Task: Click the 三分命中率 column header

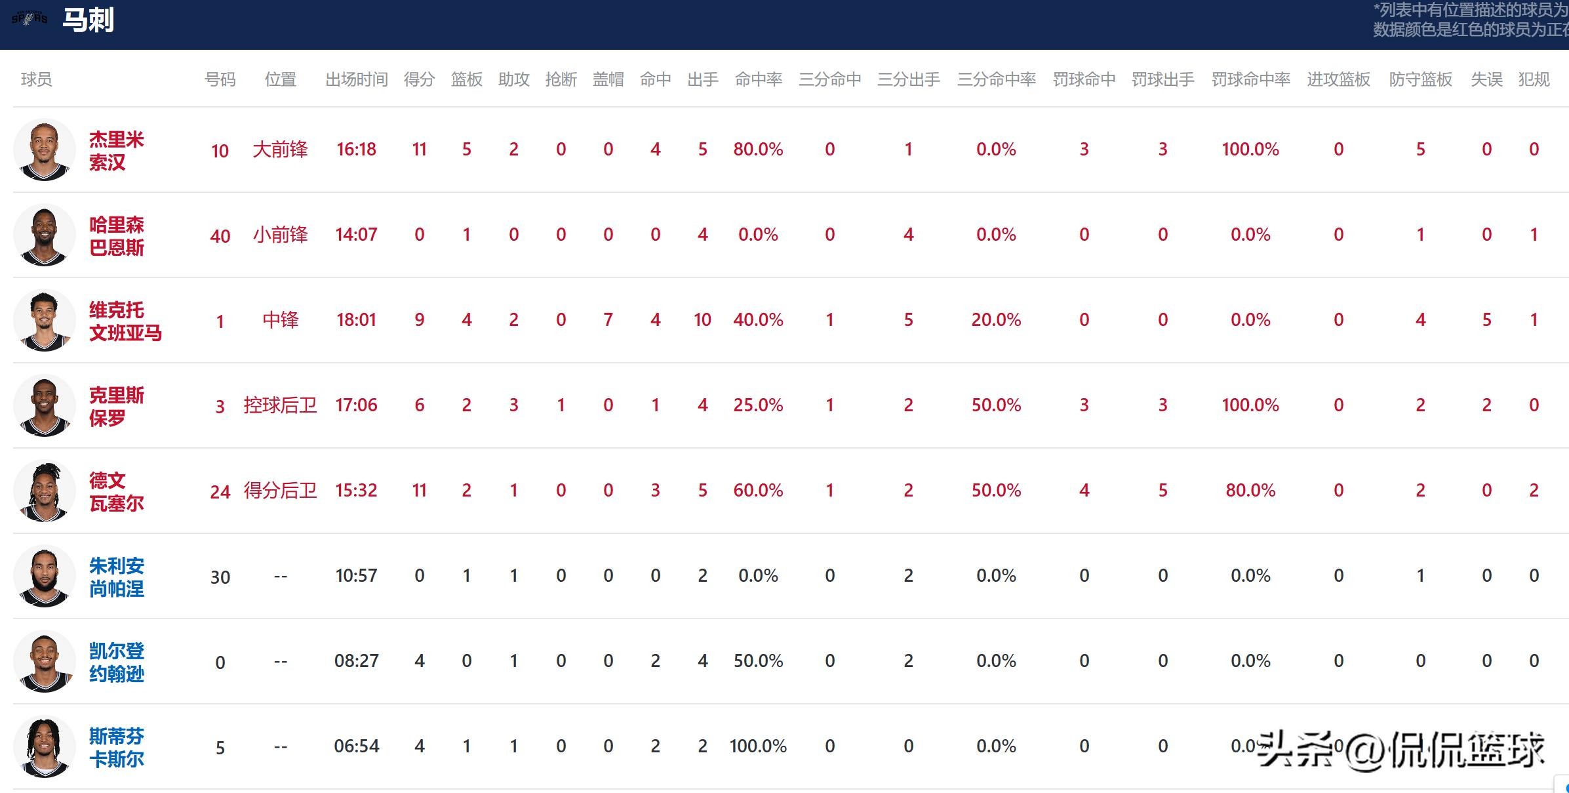Action: point(996,79)
